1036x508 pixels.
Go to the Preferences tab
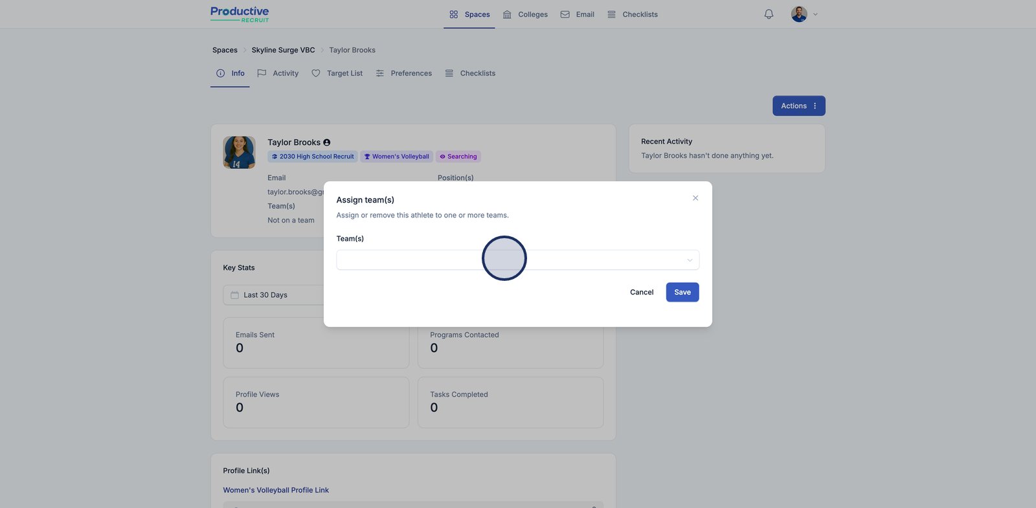tap(404, 73)
